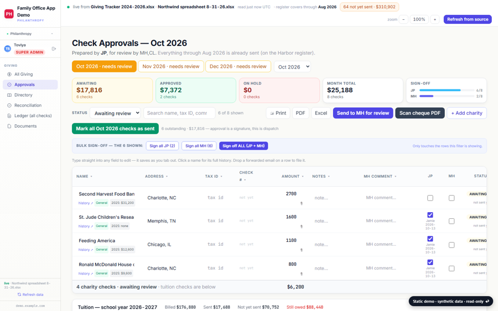Tick the MH checkbox for Feeding America

[x=452, y=245]
